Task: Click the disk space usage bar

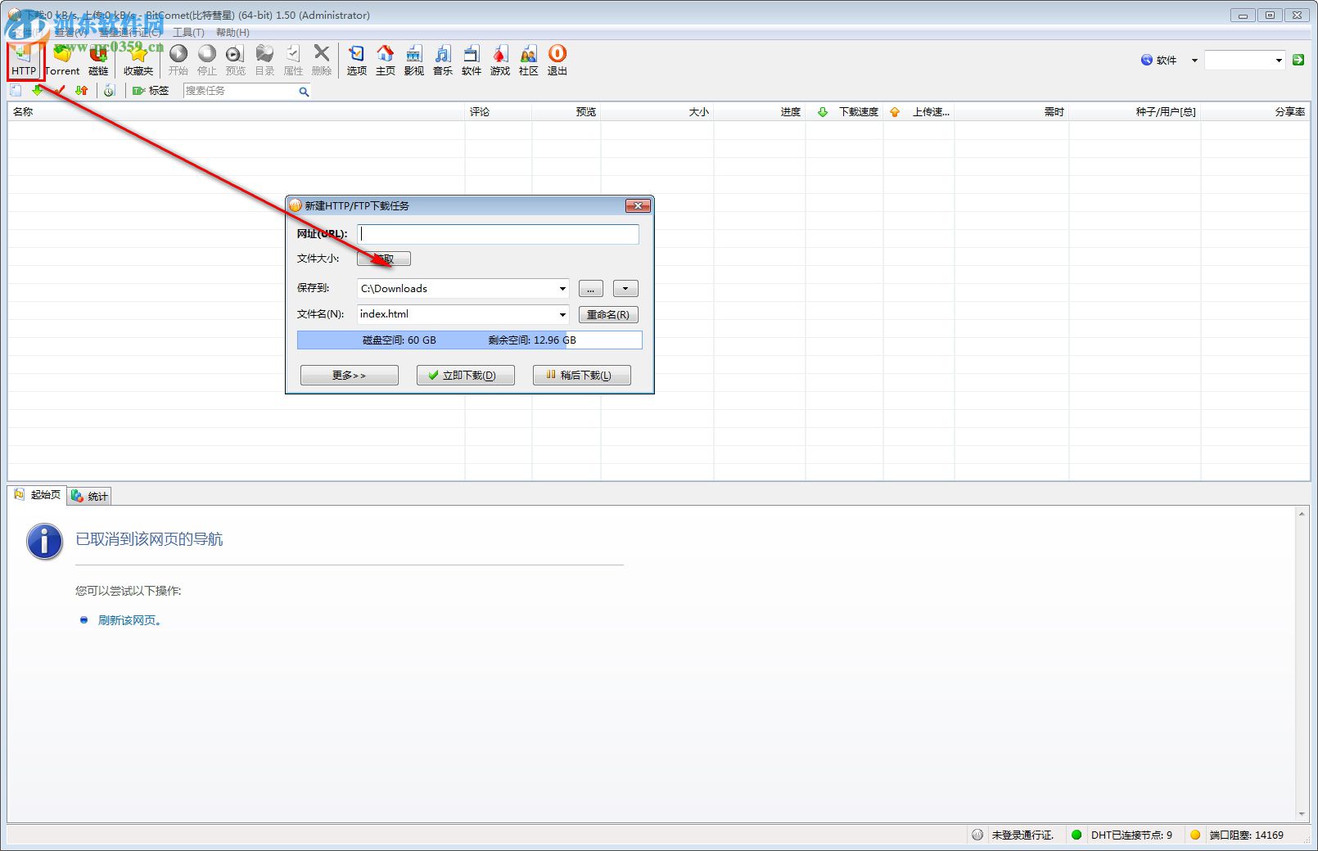Action: 470,340
